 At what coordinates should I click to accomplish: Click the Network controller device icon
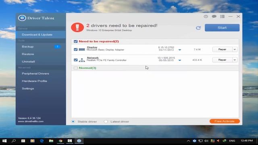click(x=82, y=60)
